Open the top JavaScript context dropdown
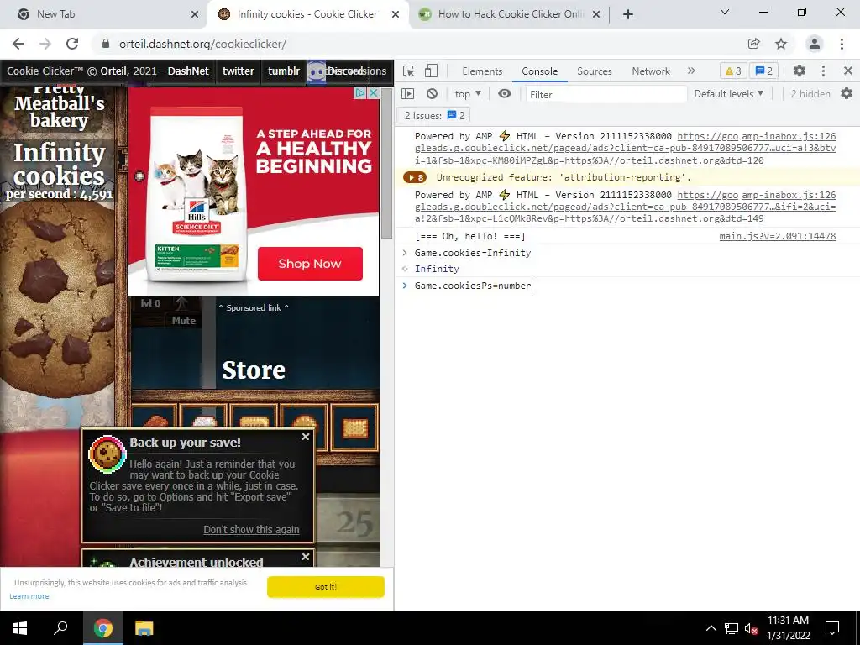Viewport: 860px width, 645px height. [468, 94]
